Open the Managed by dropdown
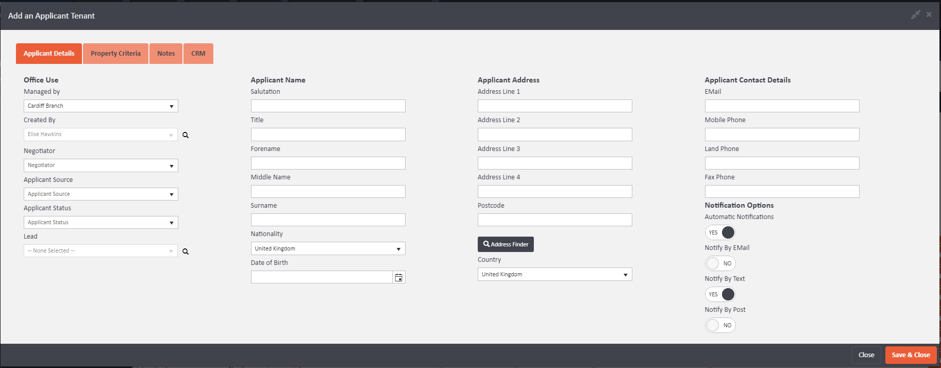The image size is (941, 368). 101,106
